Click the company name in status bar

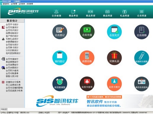[x=10, y=113]
